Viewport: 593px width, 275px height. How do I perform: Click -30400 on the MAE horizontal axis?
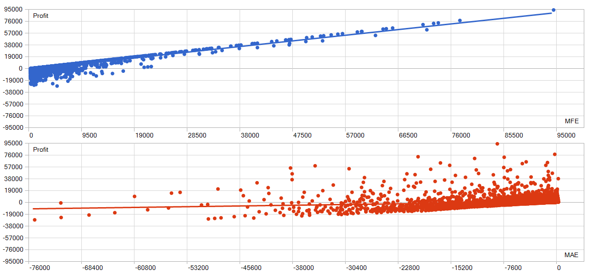[x=357, y=268]
